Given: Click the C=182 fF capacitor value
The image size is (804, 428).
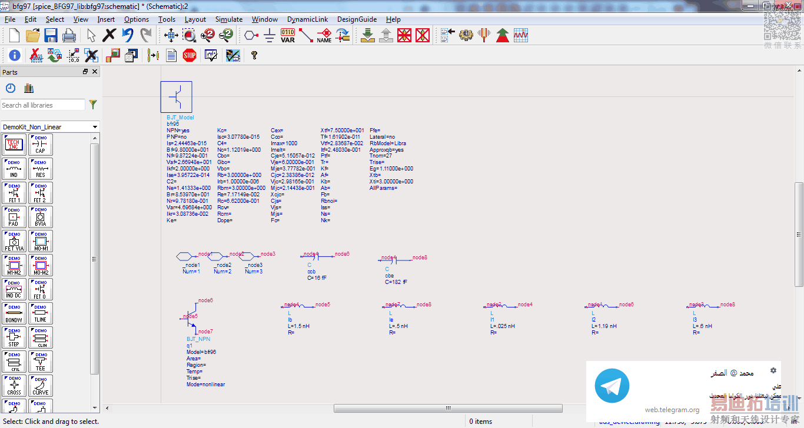Looking at the screenshot, I should coord(396,282).
